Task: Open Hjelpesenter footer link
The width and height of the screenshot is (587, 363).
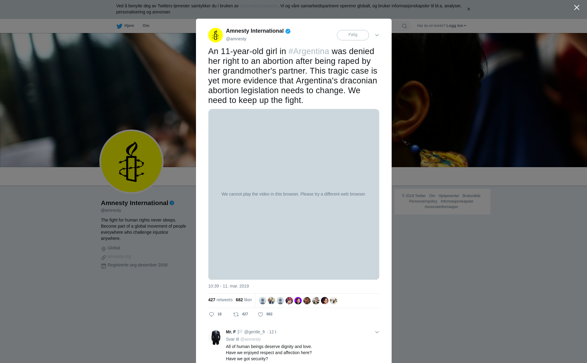Action: pos(449,196)
